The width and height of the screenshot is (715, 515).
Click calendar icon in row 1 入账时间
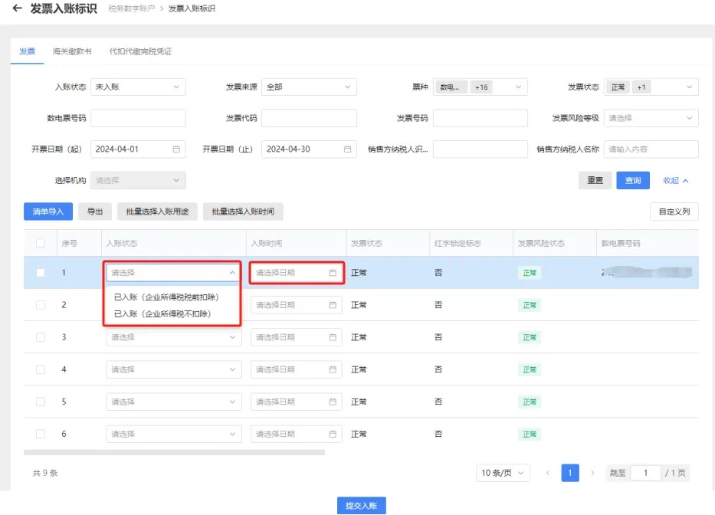(x=333, y=273)
